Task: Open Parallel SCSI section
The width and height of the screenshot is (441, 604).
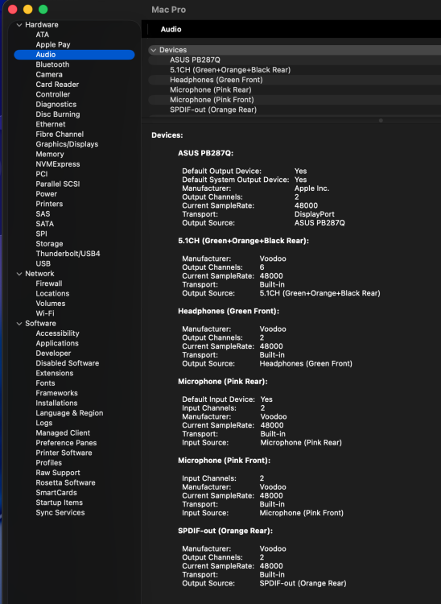Action: [58, 184]
